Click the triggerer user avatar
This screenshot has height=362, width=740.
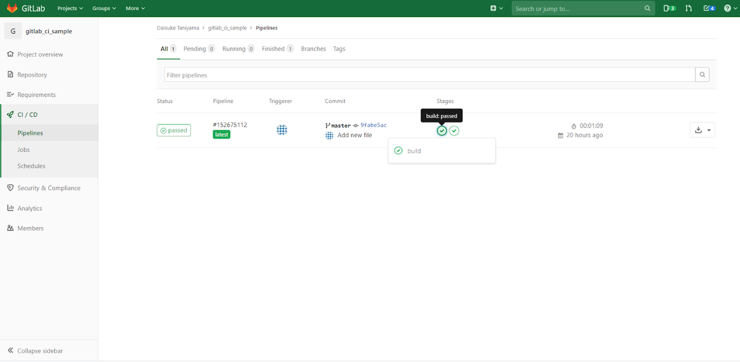[x=282, y=130]
